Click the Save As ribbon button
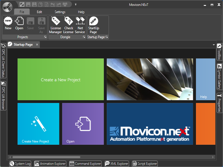This screenshot has width=223, height=167. (41, 25)
